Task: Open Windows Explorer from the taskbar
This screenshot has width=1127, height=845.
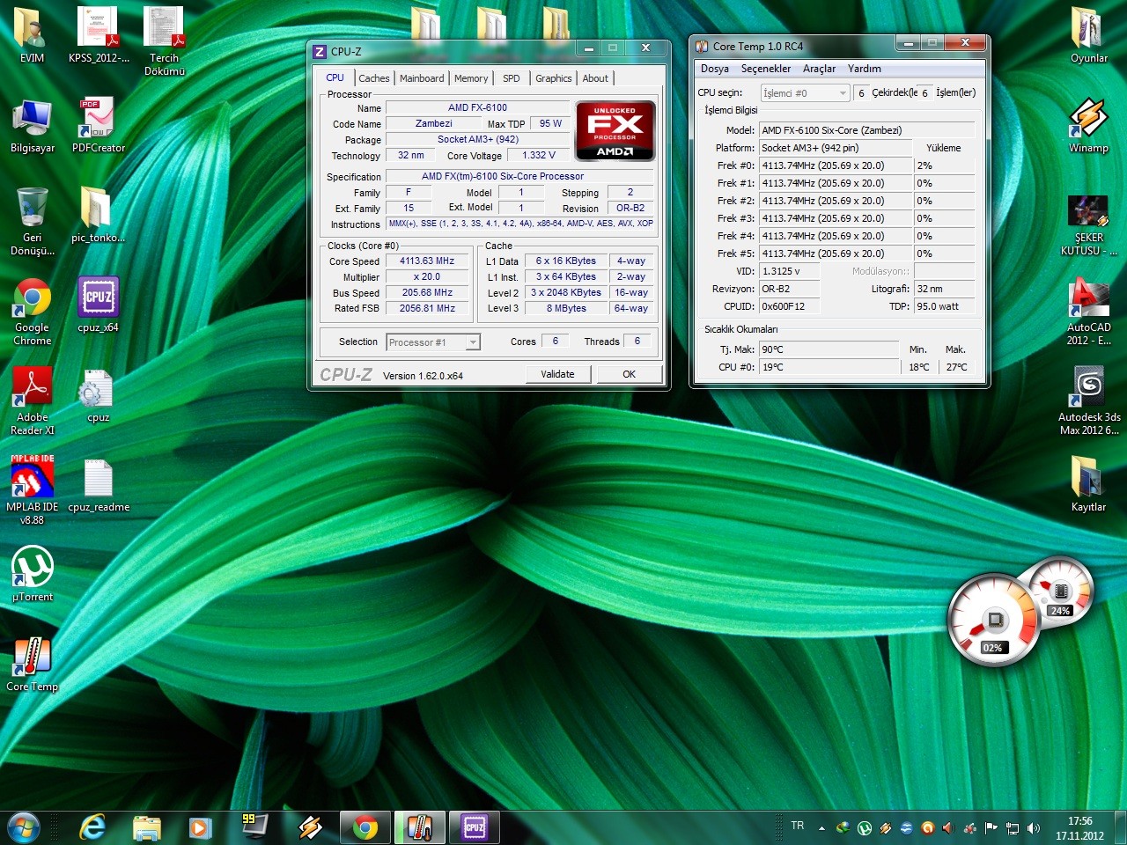Action: coord(147,827)
